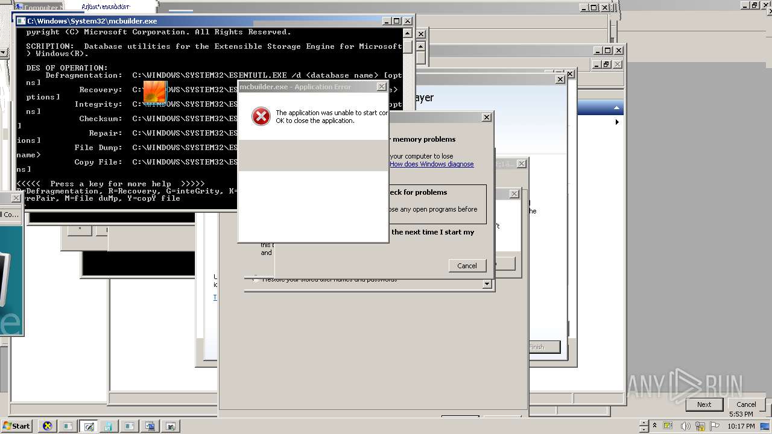The height and width of the screenshot is (434, 772).
Task: Click the Show desktop button in the tray
Action: point(765,426)
